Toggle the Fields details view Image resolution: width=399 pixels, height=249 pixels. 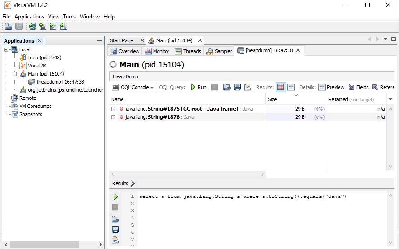coord(358,87)
